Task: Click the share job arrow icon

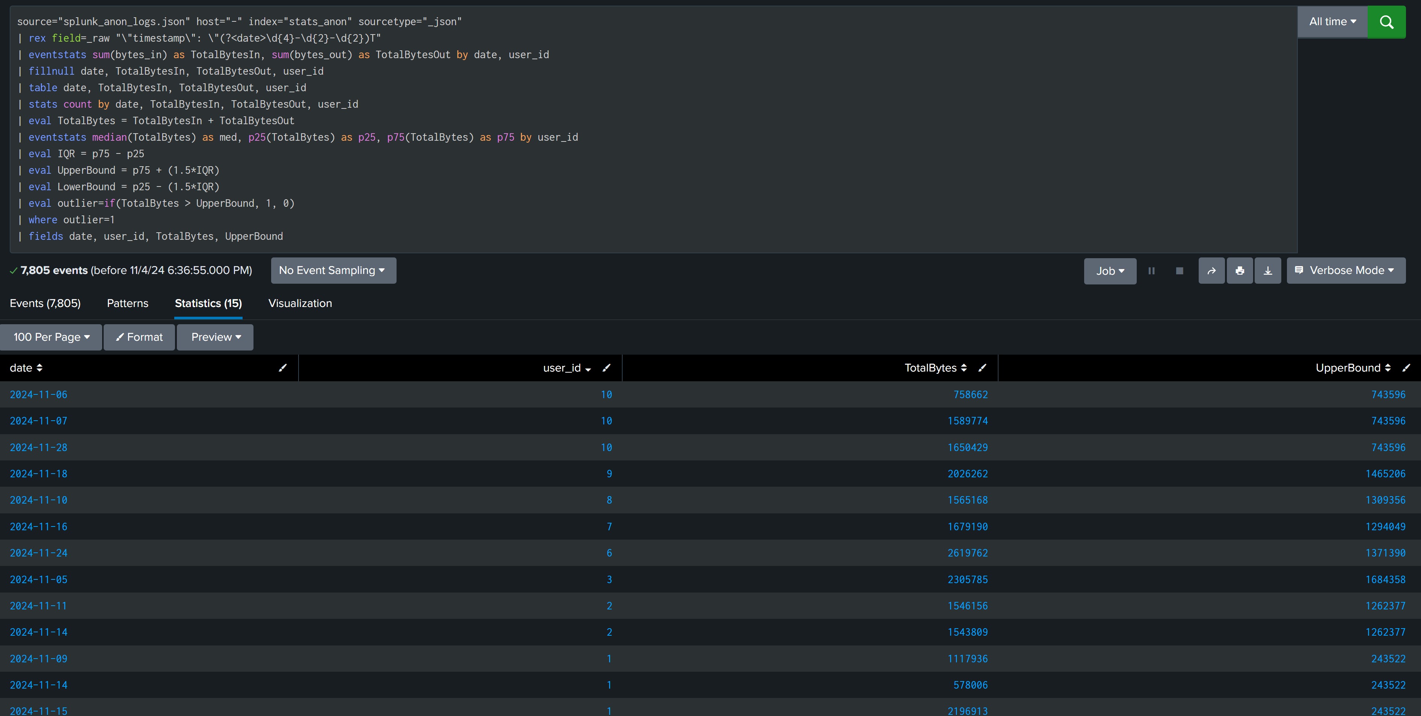Action: pos(1211,271)
